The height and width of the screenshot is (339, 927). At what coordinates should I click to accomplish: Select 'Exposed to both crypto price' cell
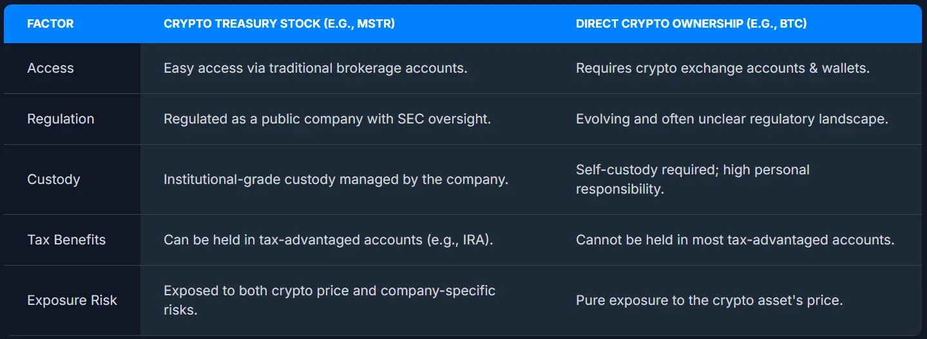coord(329,300)
